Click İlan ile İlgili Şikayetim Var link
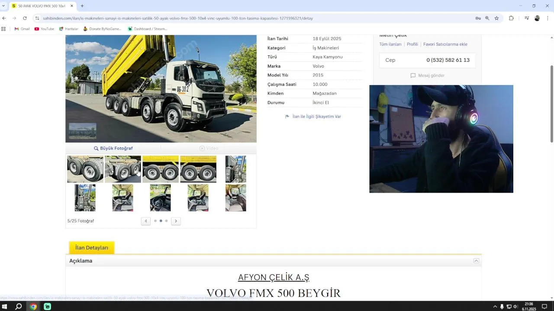 tap(316, 117)
